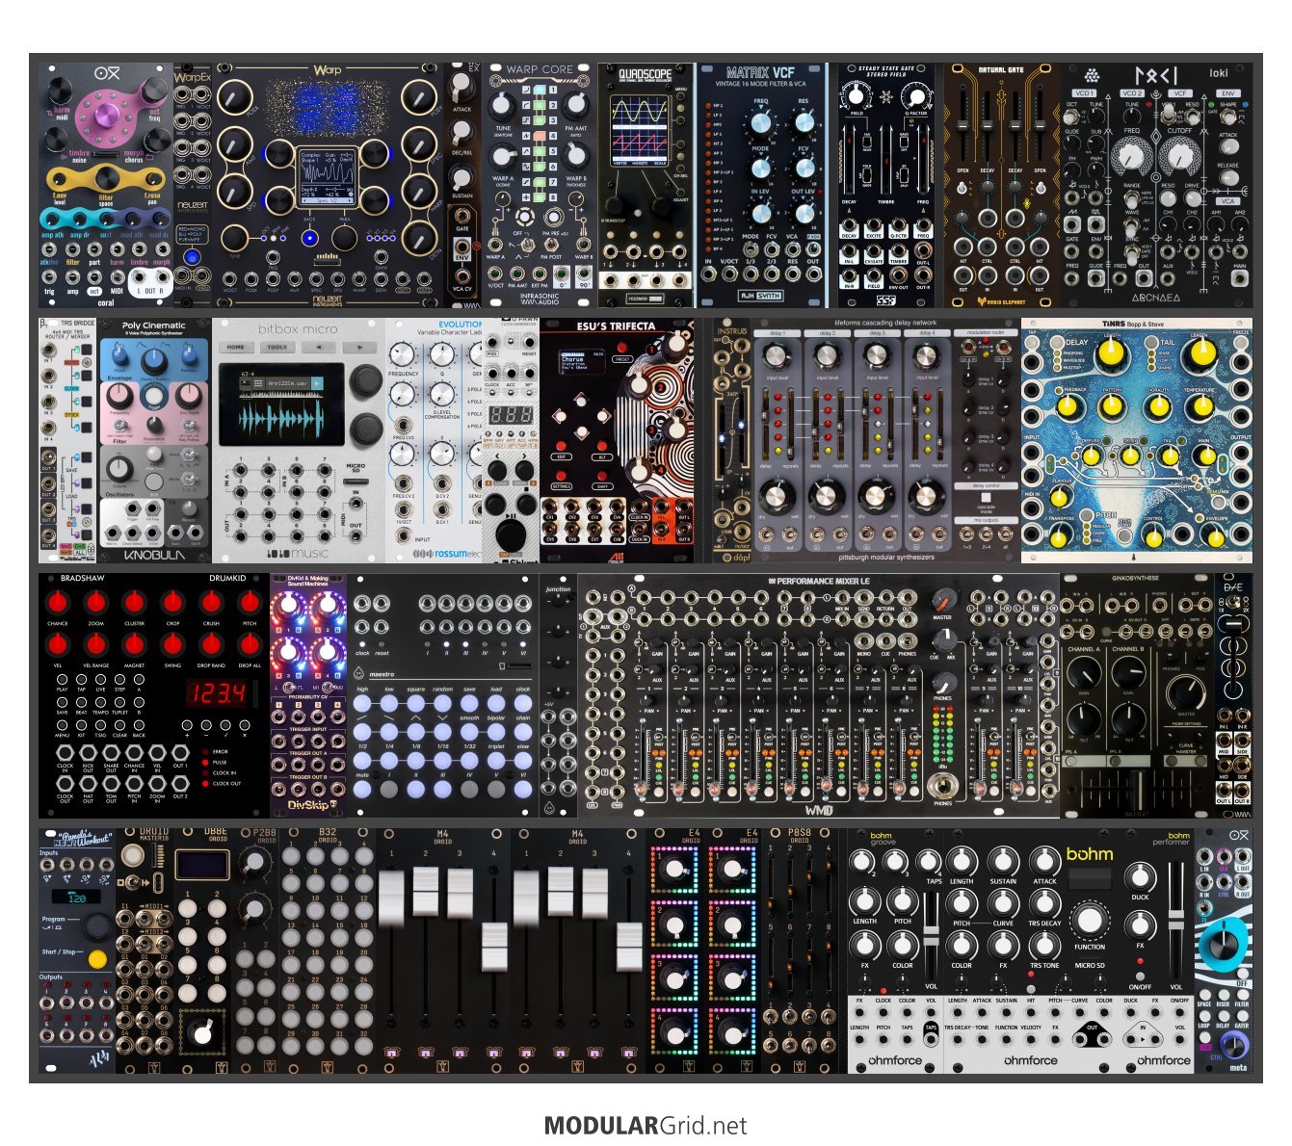Click the PHONES jack on Performance Mixer LE
1292x1146 pixels.
943,785
